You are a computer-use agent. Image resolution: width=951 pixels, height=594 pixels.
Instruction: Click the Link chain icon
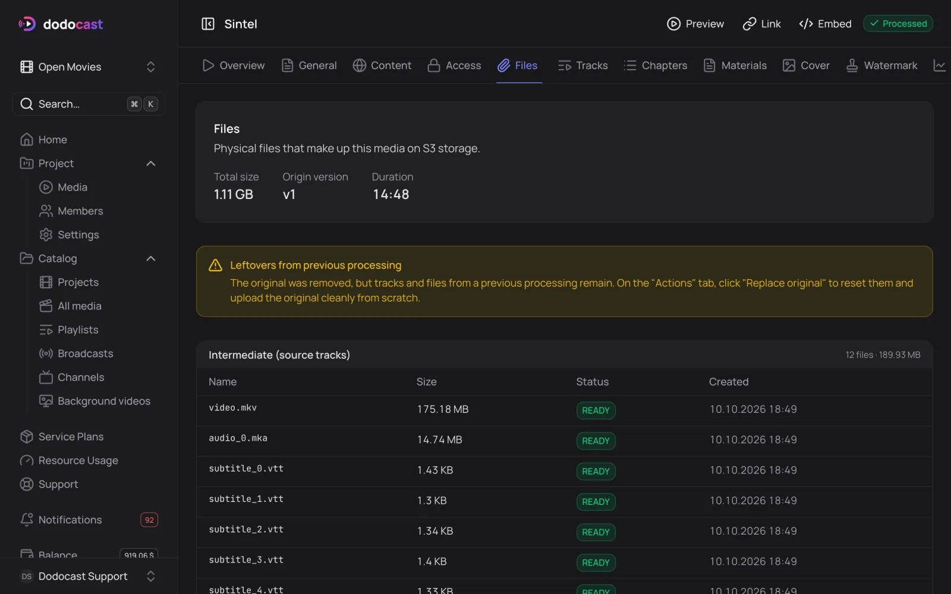(750, 24)
